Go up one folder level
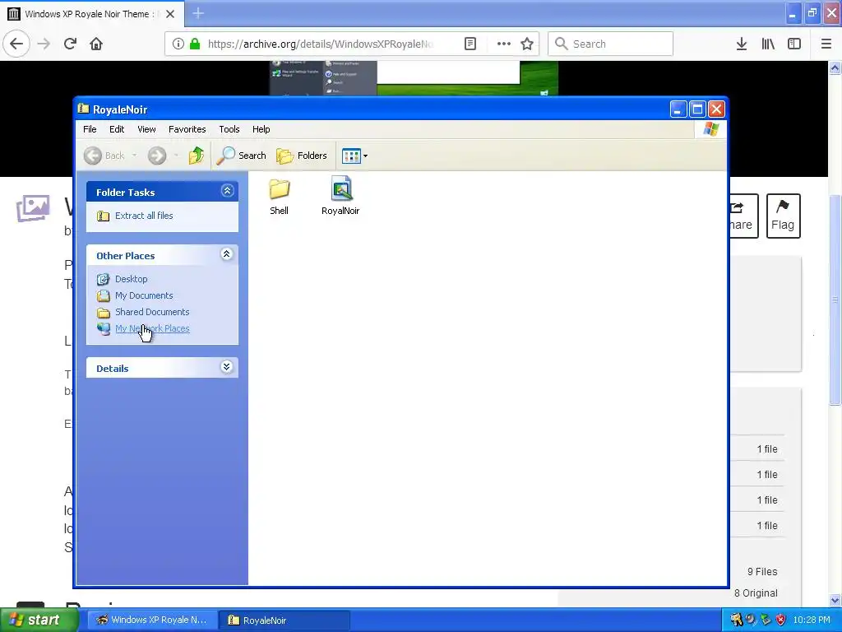The image size is (842, 632). pyautogui.click(x=197, y=156)
